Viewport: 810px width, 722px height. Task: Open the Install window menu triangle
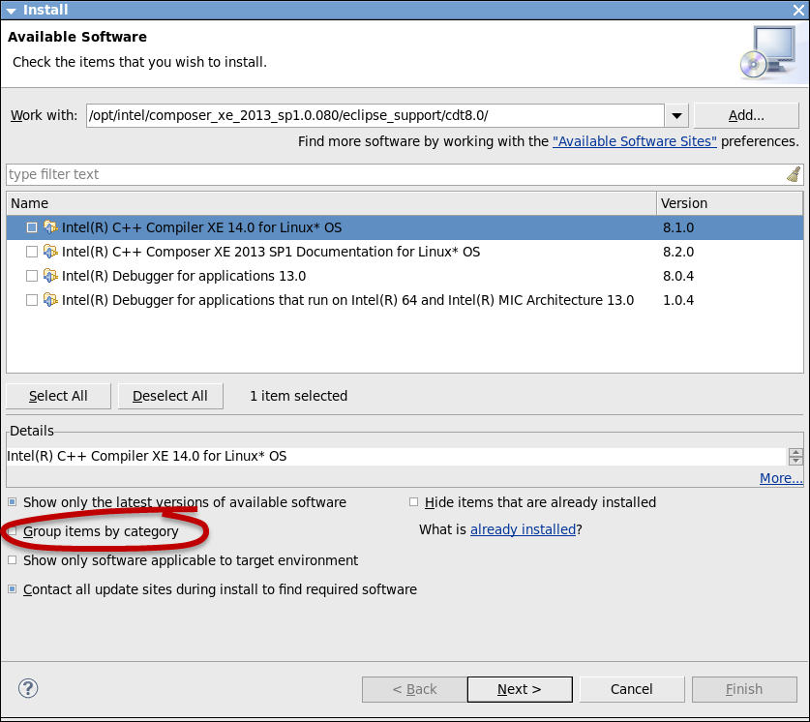12,11
